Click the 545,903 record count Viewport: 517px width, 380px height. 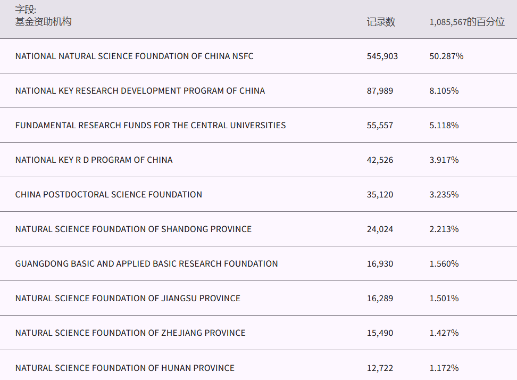click(382, 56)
